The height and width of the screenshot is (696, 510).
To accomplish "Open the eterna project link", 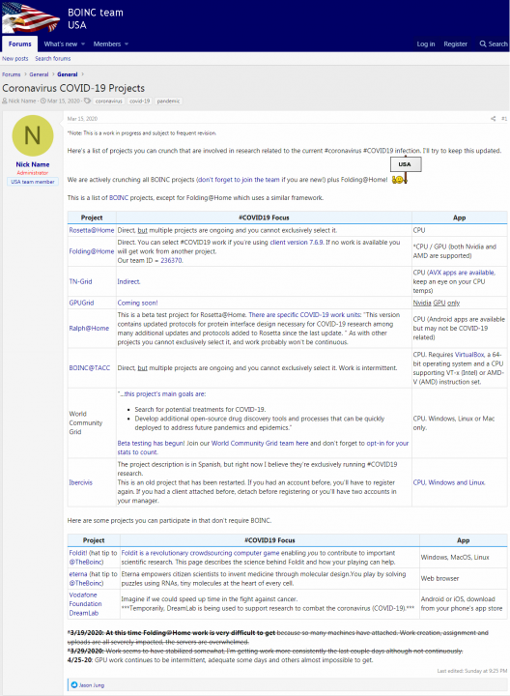I will click(x=78, y=574).
